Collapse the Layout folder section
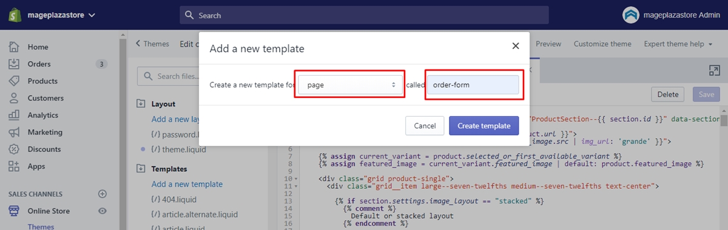This screenshot has width=728, height=230. point(141,104)
